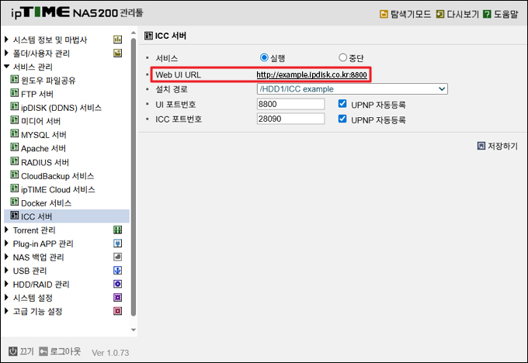Expand 시스템 정보 및 마법사 section
This screenshot has width=528, height=363.
point(8,40)
